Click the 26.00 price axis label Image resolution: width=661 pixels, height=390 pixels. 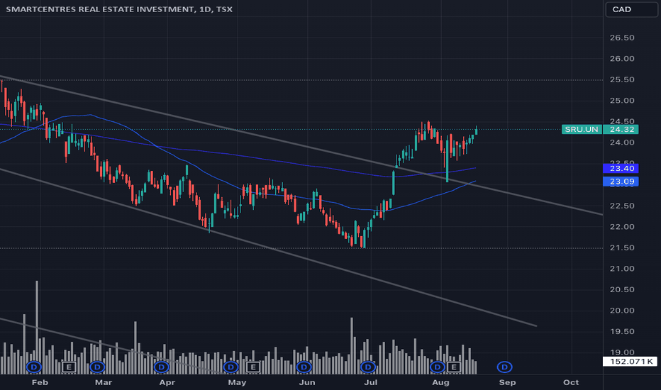point(622,59)
